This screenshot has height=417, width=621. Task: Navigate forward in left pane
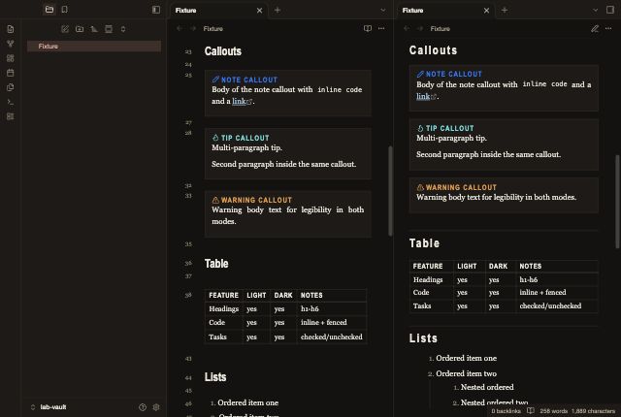click(193, 28)
